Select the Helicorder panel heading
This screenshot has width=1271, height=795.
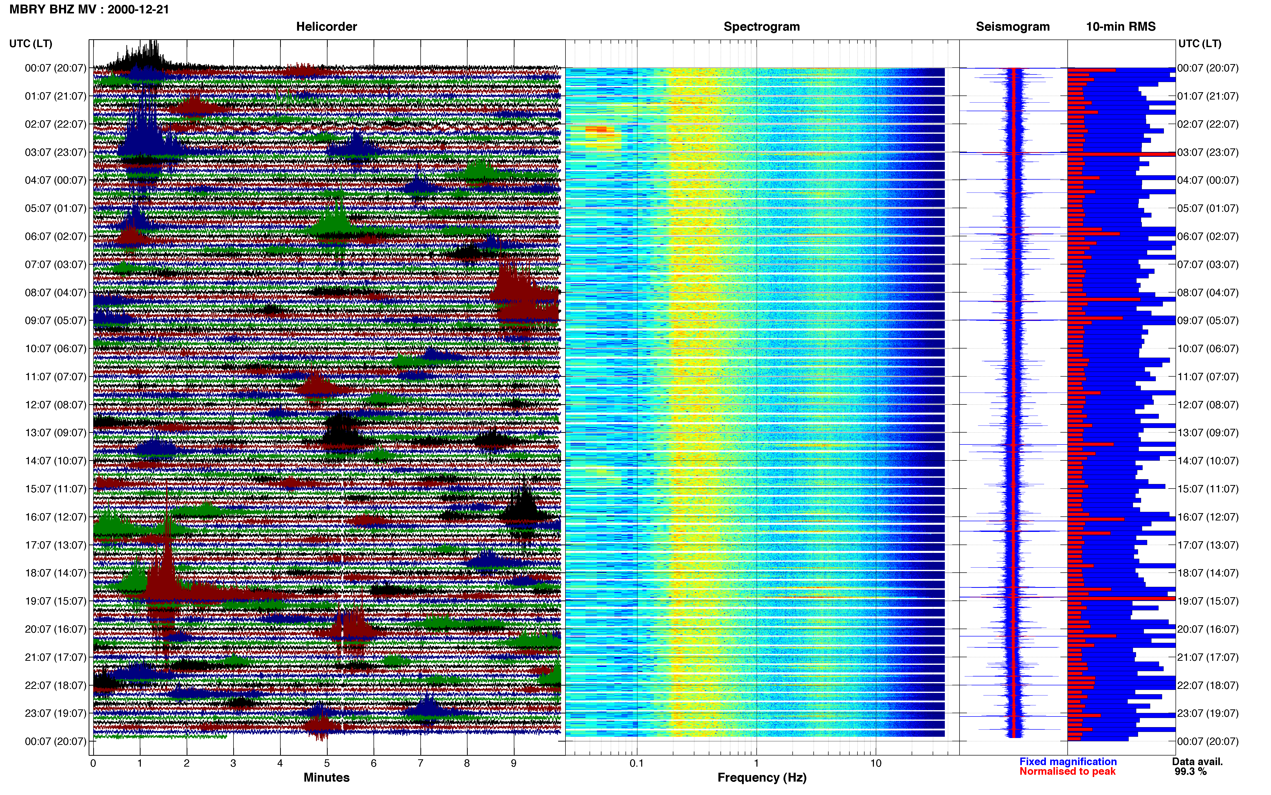326,27
